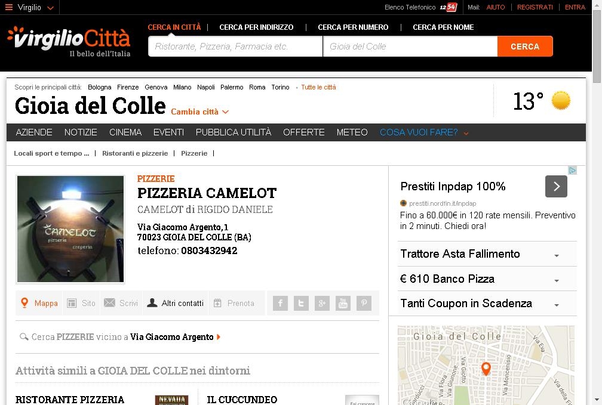Screen dimensions: 602x405
Task: Open the Virgilio hamburger menu icon
Action: tap(9, 7)
